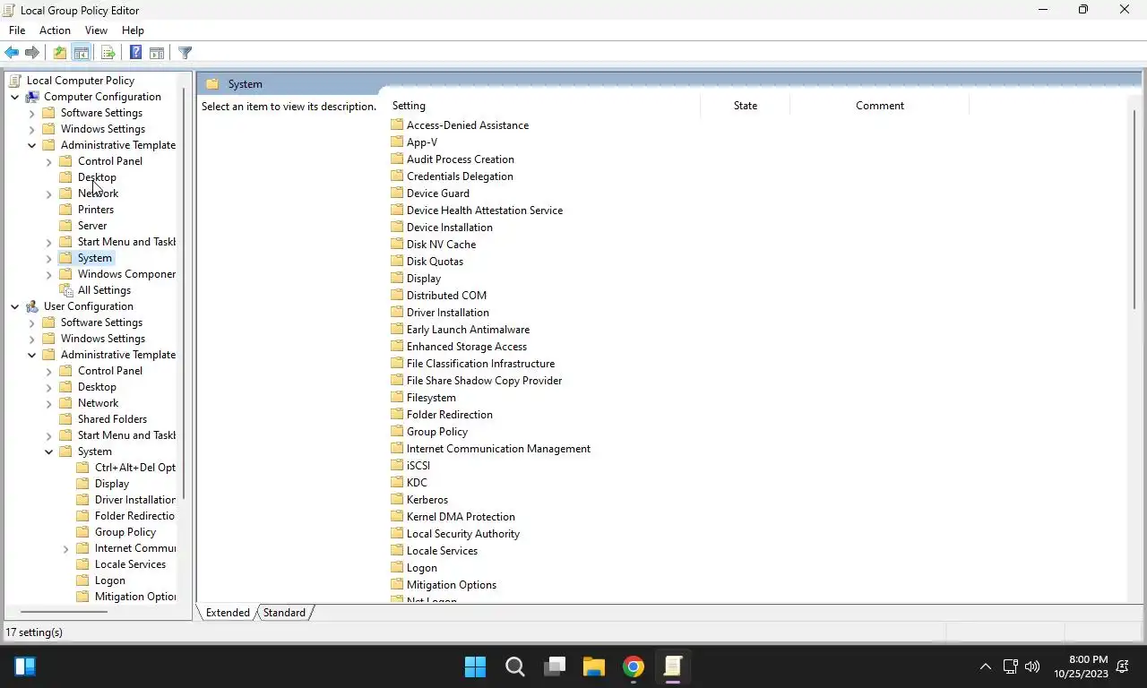Screen dimensions: 1147x688
Task: Launch File Explorer from the taskbar
Action: [x=594, y=666]
